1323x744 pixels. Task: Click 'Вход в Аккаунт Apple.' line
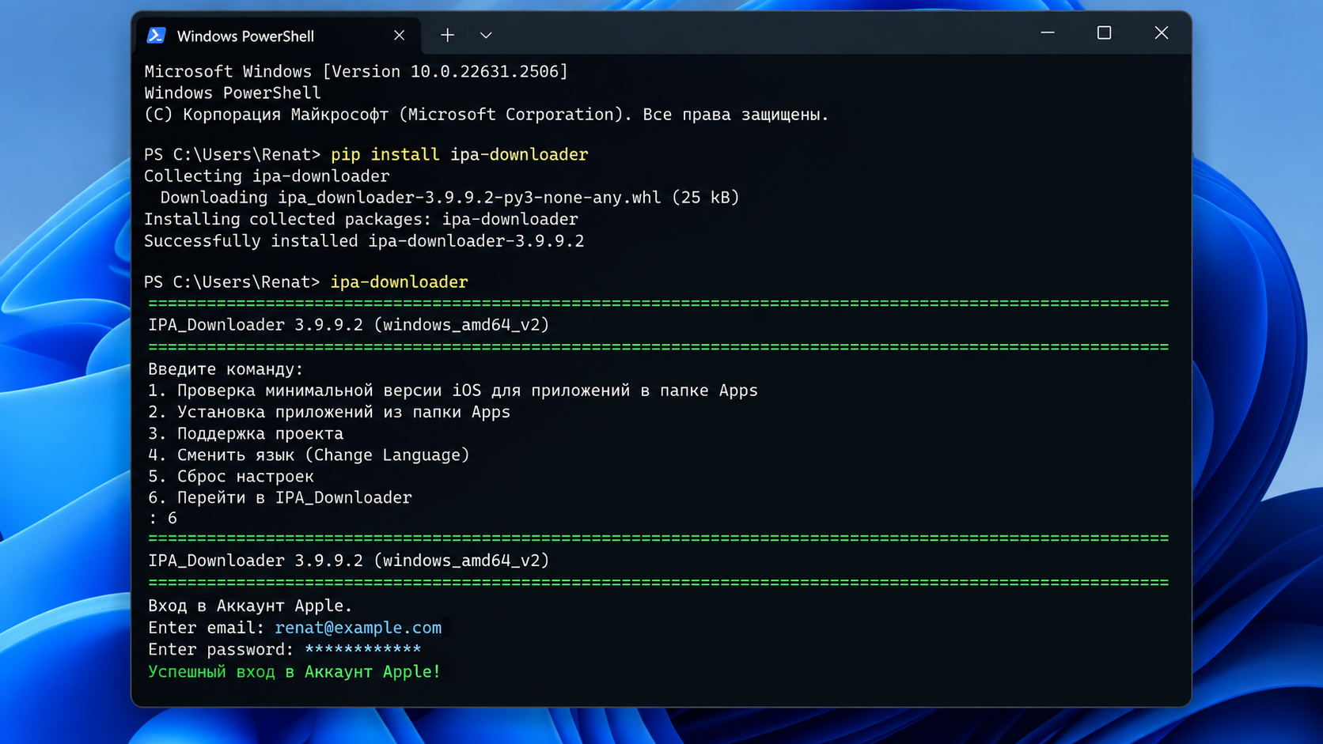(x=250, y=606)
